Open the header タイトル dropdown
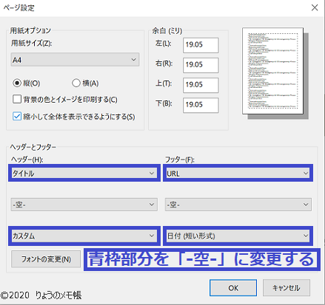The width and height of the screenshot is (325, 305). pyautogui.click(x=84, y=174)
